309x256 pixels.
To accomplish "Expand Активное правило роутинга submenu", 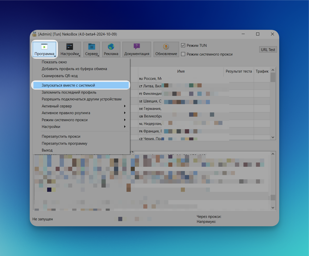I will click(81, 113).
